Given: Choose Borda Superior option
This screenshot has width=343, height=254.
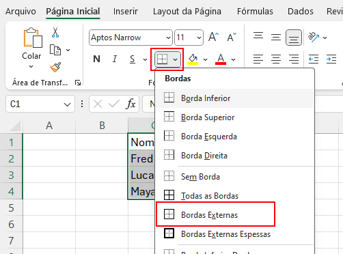Looking at the screenshot, I should click(x=234, y=117).
